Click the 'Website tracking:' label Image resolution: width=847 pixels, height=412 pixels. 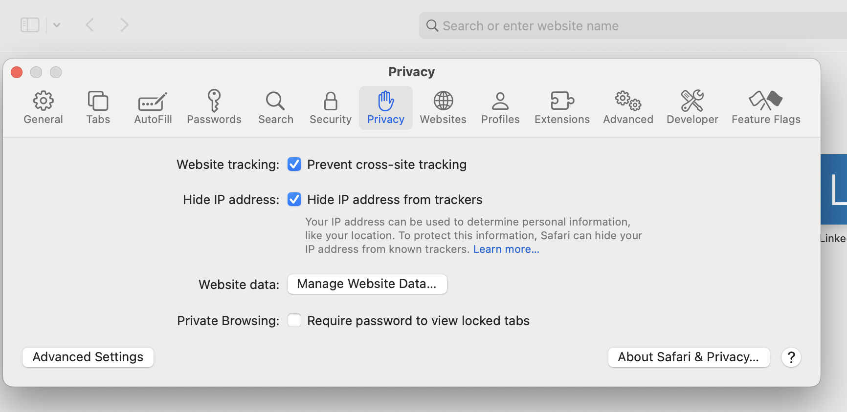228,165
